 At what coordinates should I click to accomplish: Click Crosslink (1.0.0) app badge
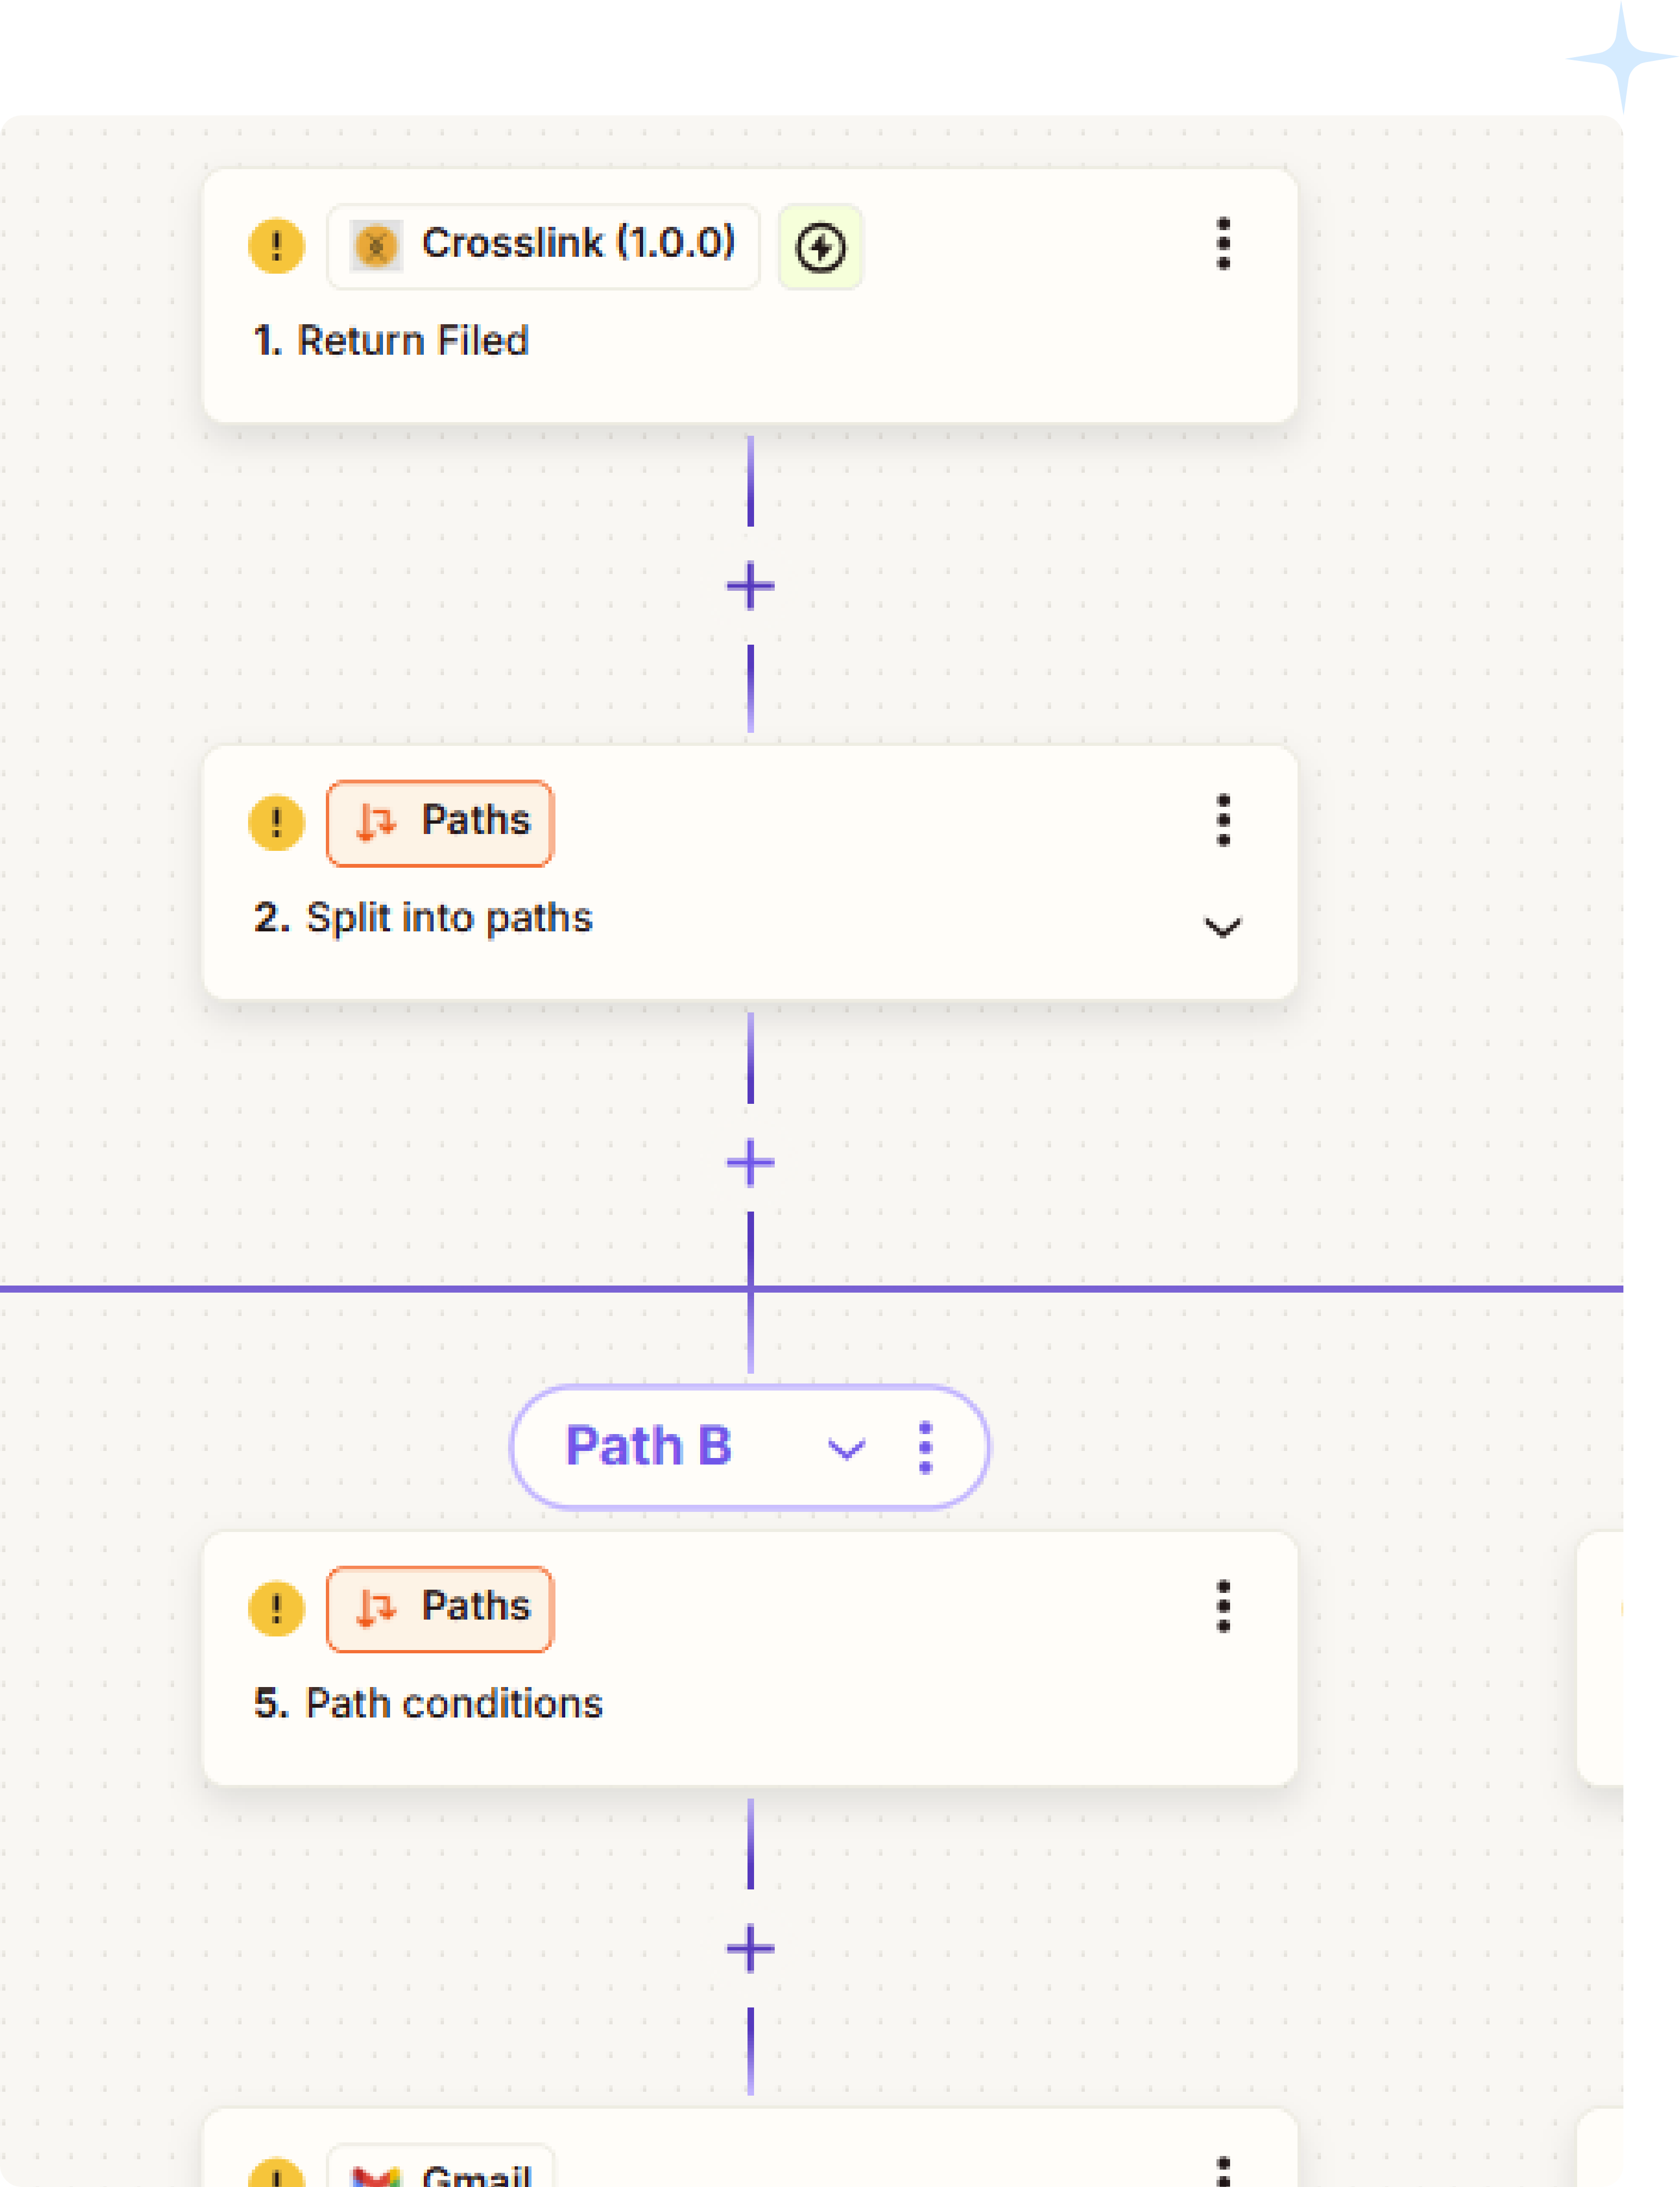tap(543, 246)
